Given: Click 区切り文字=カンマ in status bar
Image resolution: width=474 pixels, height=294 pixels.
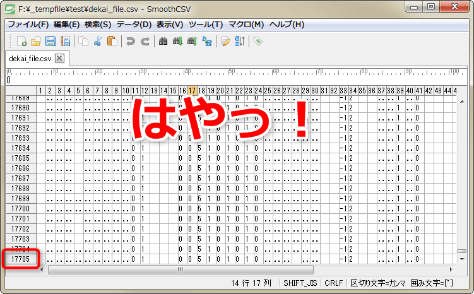Looking at the screenshot, I should tap(378, 283).
